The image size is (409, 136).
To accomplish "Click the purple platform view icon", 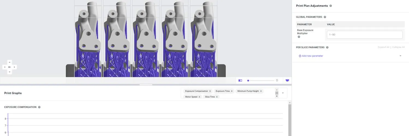I will [287, 81].
